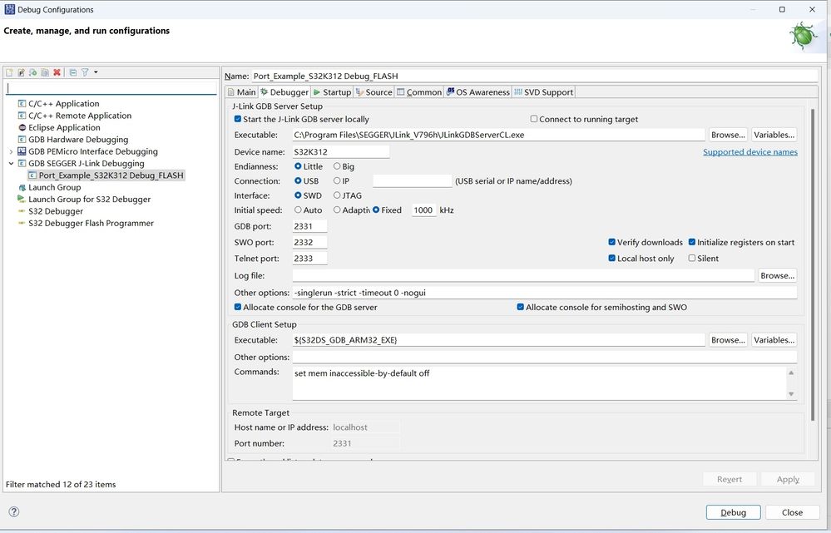This screenshot has height=533, width=831.
Task: Expand the GDB PEMicro Interface Debugging entry
Action: click(x=11, y=151)
